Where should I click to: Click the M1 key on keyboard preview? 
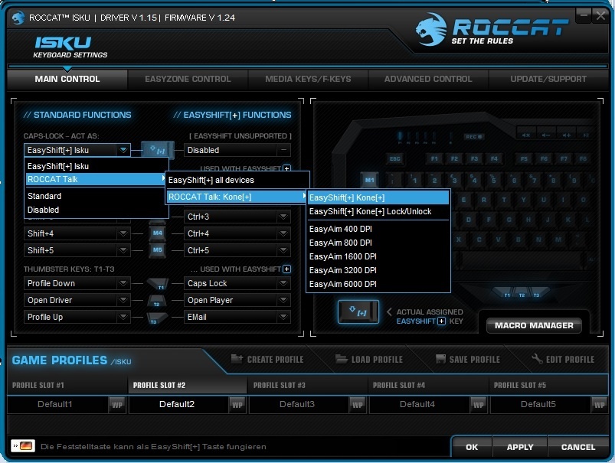point(369,181)
